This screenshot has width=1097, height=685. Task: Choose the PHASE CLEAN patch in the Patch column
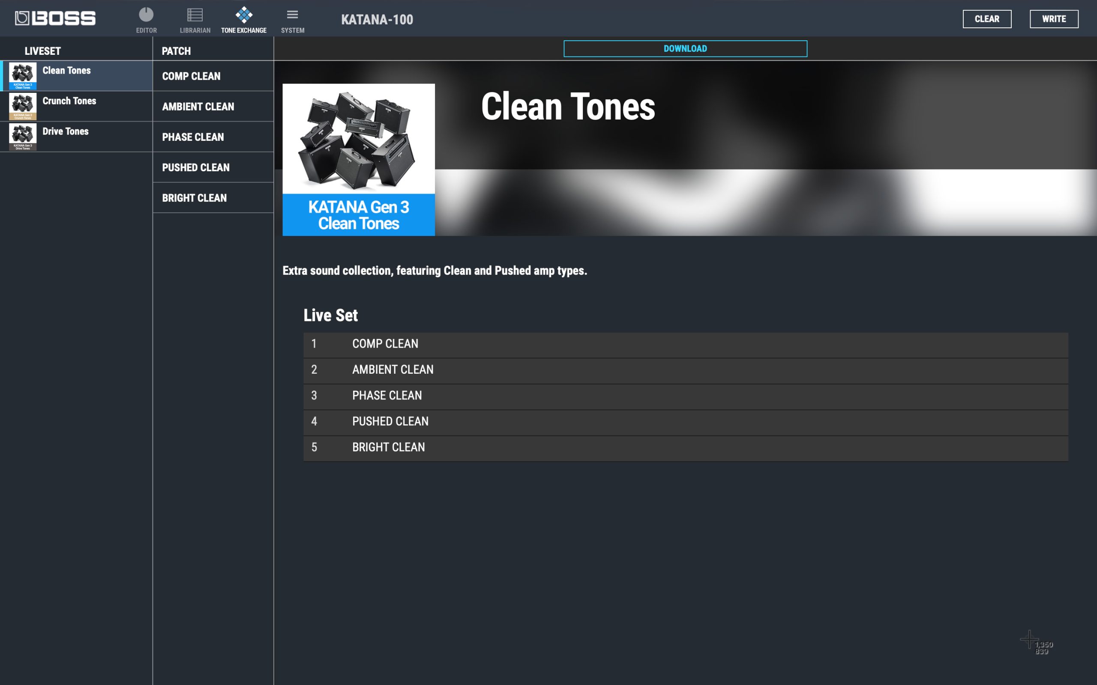(213, 137)
